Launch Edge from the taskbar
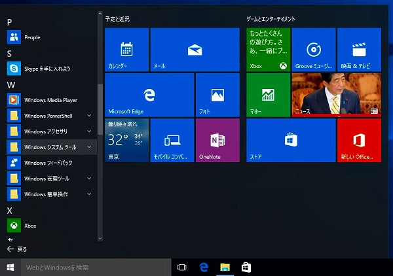This screenshot has height=276, width=393. click(x=204, y=267)
